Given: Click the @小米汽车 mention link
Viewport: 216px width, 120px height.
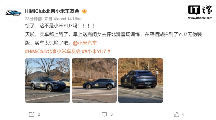Looking at the screenshot, I should click(85, 43).
